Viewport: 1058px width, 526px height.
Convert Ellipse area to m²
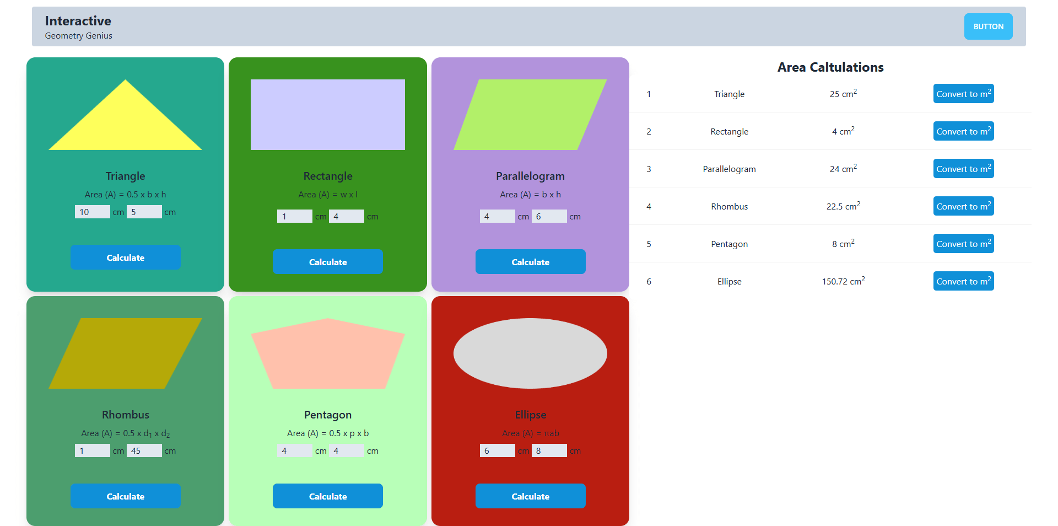963,281
